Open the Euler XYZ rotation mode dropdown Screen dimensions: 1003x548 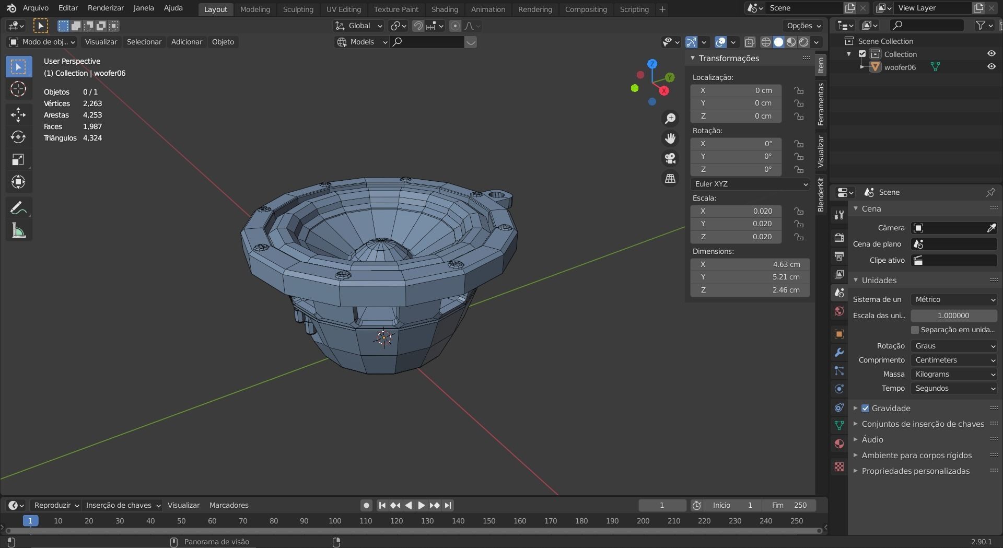pos(750,184)
